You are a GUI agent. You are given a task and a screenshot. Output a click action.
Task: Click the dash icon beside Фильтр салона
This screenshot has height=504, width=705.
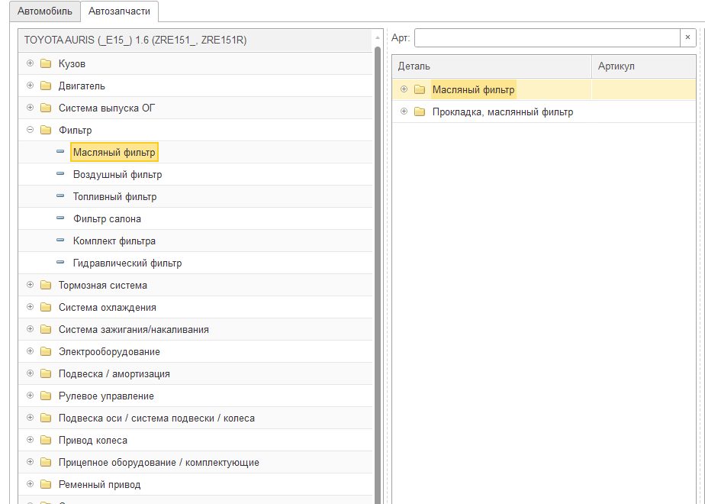coord(60,218)
